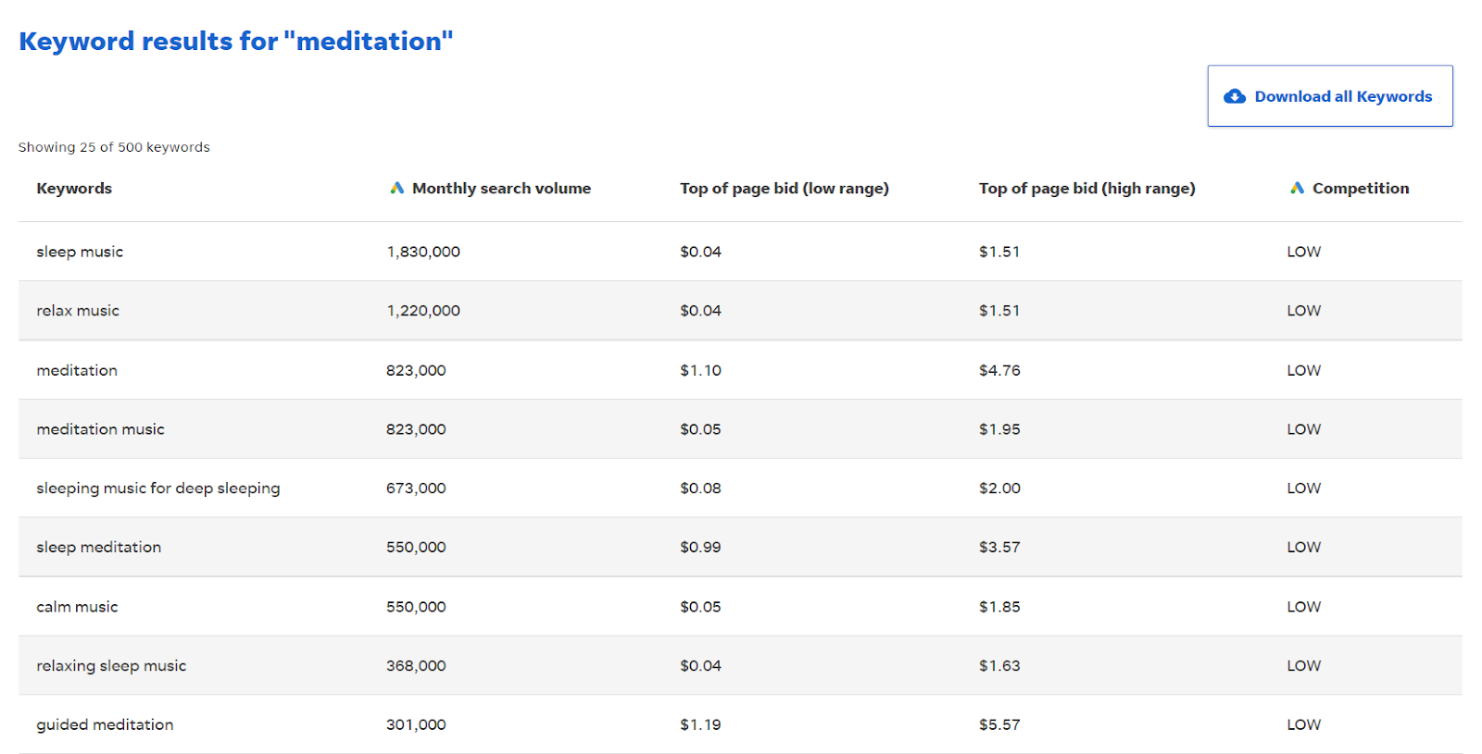Click the search volume 1,220,000
This screenshot has width=1482, height=754.
pyautogui.click(x=423, y=311)
